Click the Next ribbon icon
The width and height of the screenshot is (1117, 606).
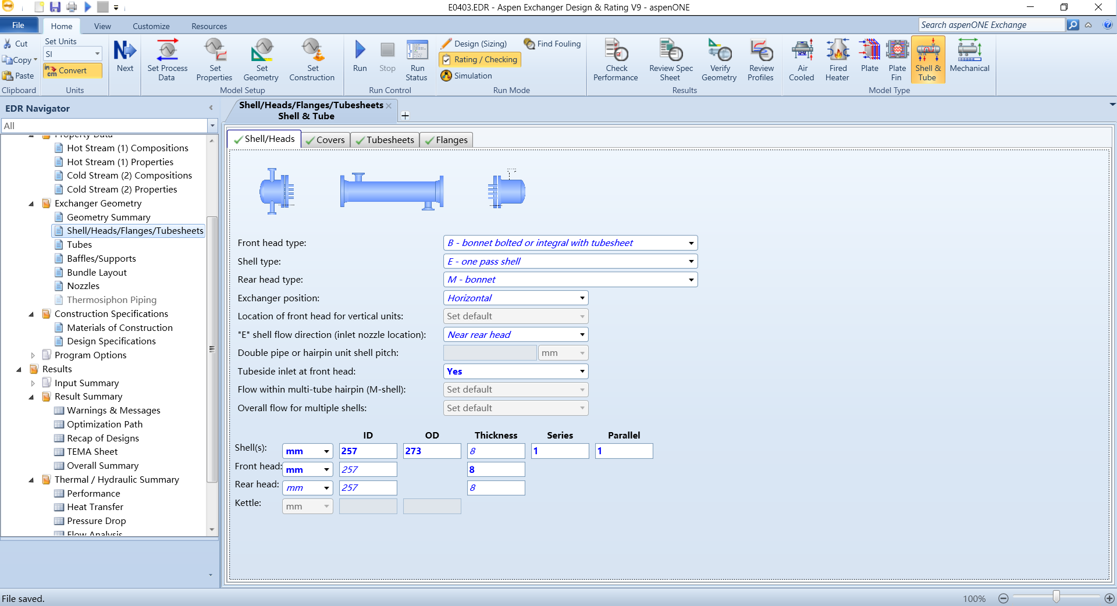click(125, 56)
